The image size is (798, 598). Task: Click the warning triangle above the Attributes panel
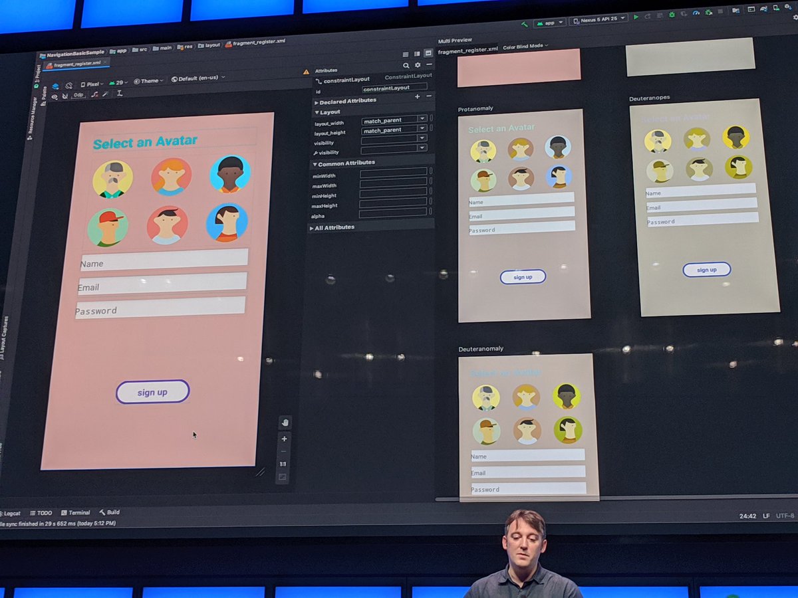[307, 71]
